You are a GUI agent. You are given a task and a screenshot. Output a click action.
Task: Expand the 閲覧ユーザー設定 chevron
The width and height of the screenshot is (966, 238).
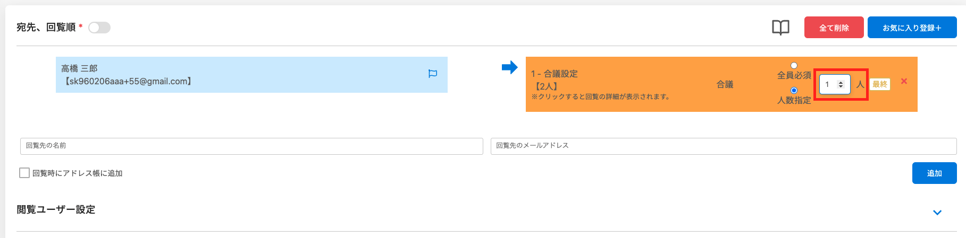pyautogui.click(x=937, y=213)
